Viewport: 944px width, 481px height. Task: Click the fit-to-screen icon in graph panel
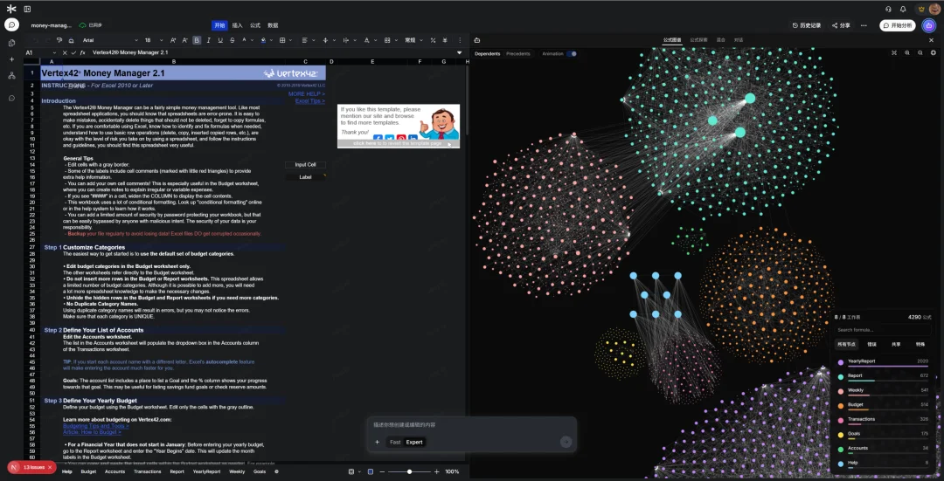(894, 53)
